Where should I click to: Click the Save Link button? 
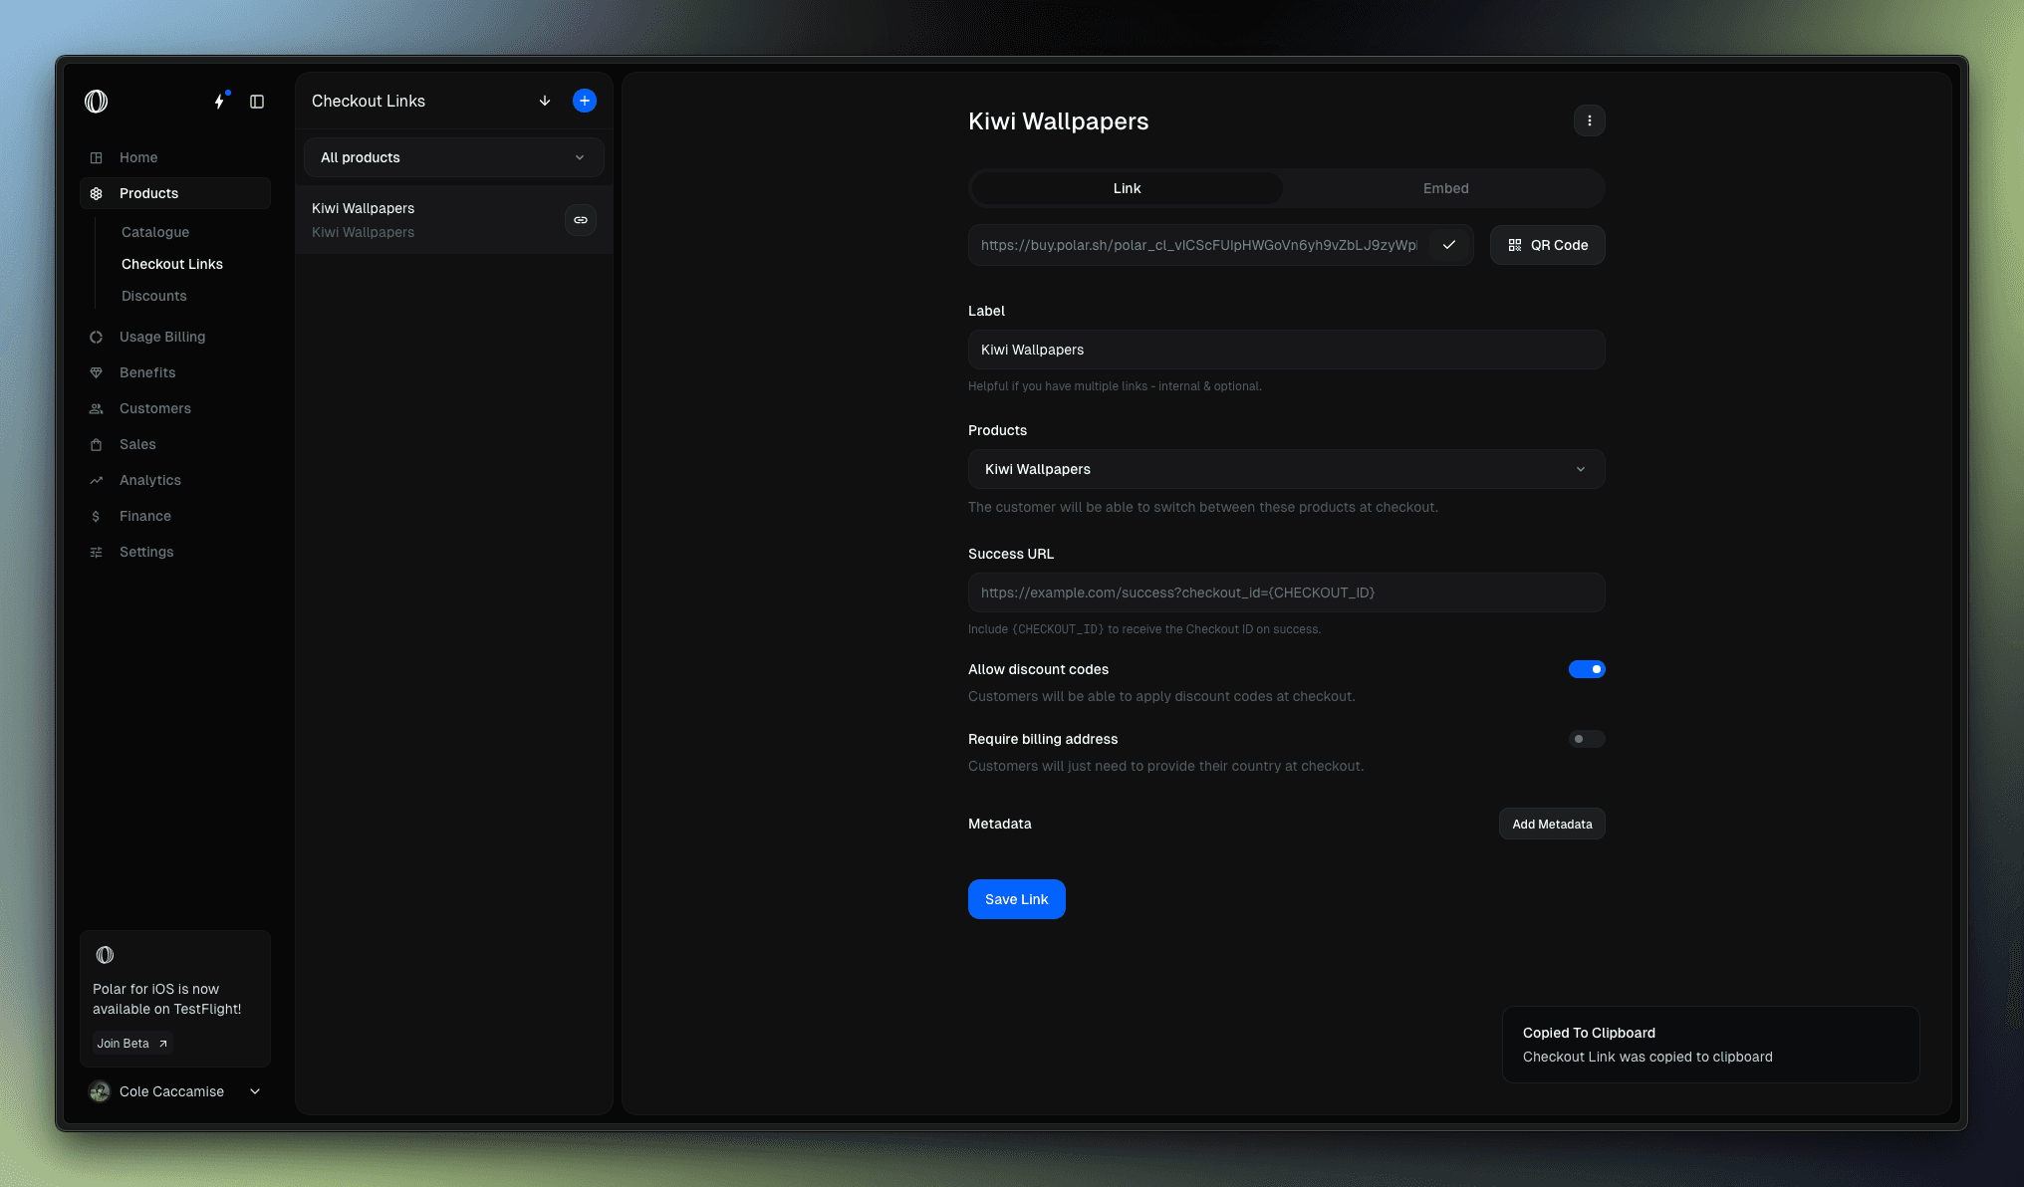click(1017, 899)
